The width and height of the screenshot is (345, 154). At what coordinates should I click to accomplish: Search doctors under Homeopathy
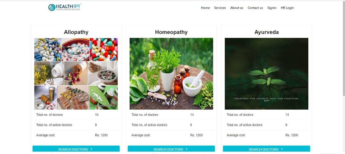point(171,149)
